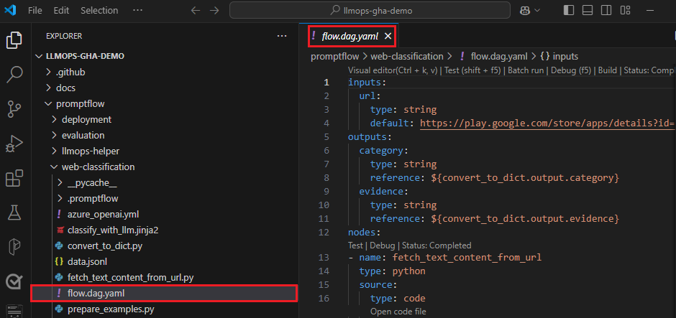Open the Run and Debug view

coord(14,143)
